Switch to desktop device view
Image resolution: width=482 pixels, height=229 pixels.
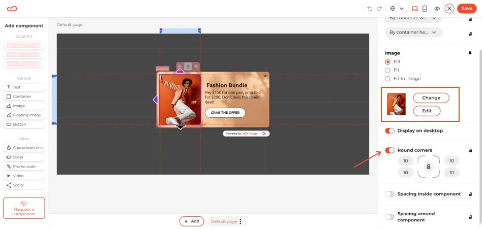(x=415, y=9)
